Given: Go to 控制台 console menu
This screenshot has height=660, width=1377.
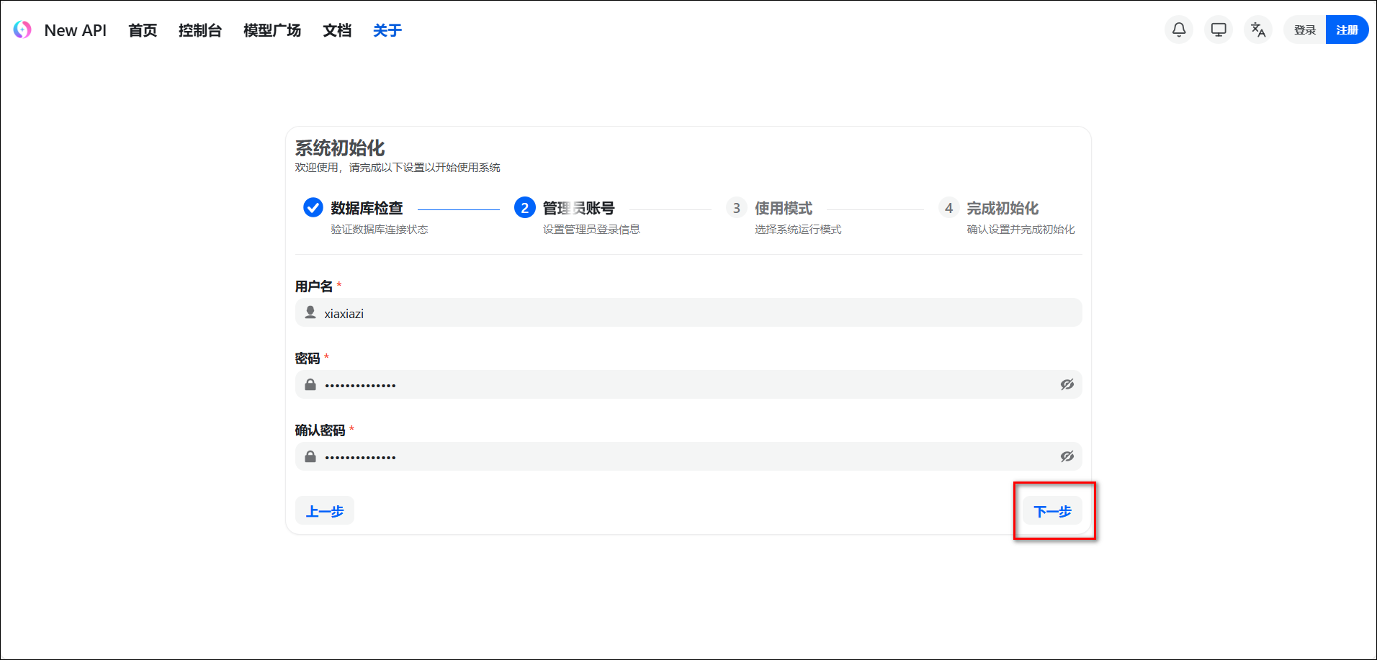Looking at the screenshot, I should click(x=200, y=30).
